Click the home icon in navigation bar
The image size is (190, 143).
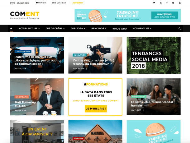coord(11,28)
